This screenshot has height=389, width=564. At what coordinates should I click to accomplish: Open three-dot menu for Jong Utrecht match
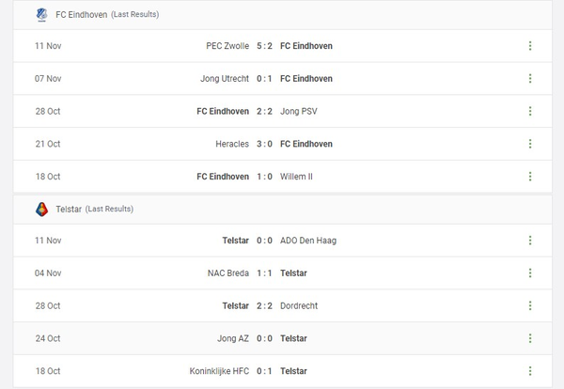coord(530,79)
